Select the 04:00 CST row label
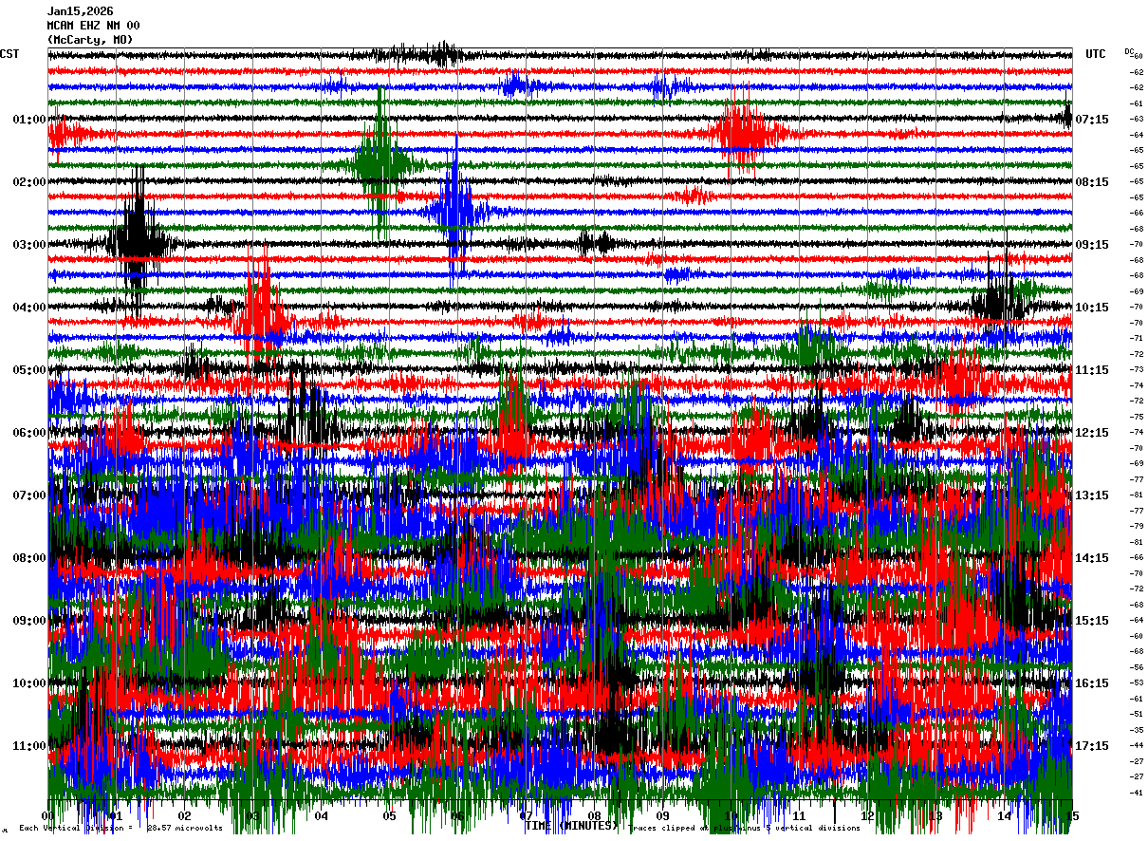 point(29,308)
